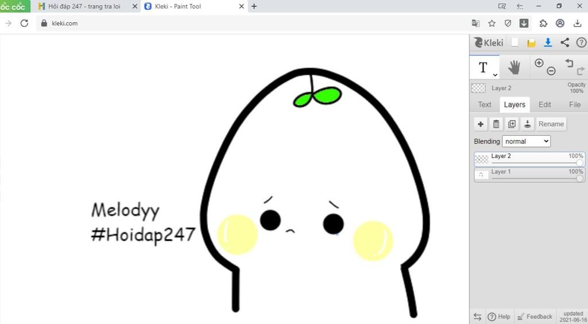Open the shield protection icon
Screen dimensions: 588x324
508,23
